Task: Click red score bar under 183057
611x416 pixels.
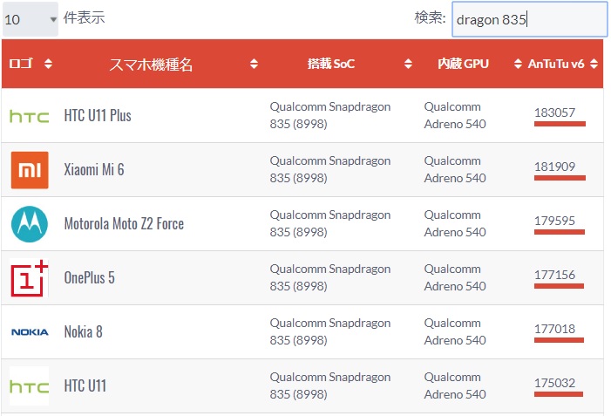Action: pos(560,124)
